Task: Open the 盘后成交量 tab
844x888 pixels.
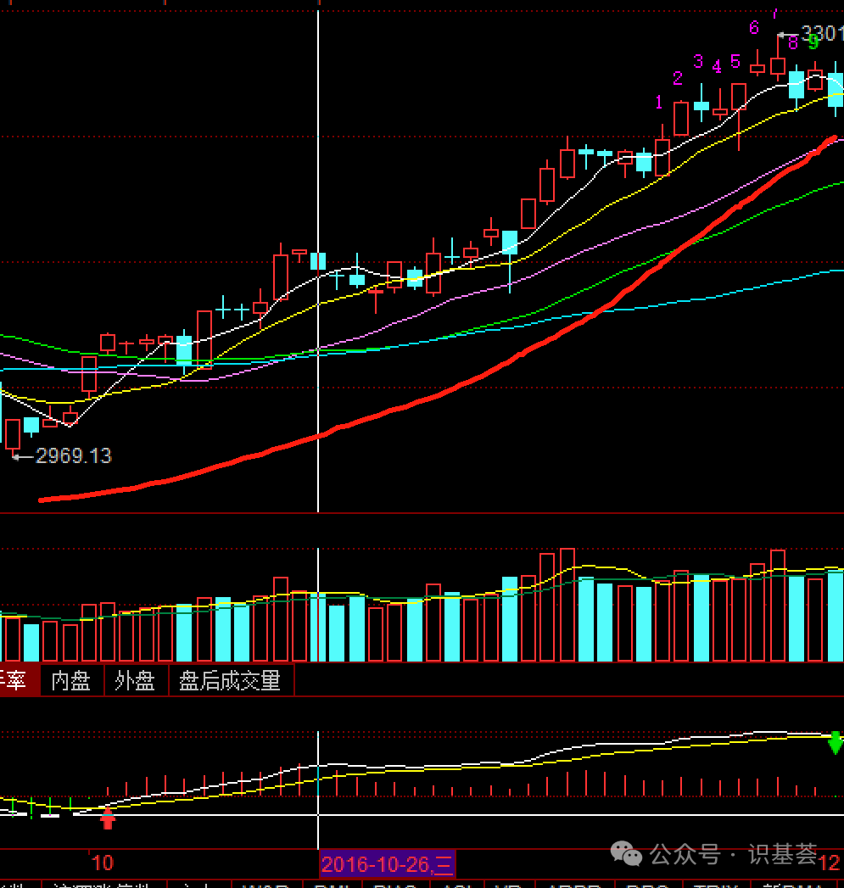Action: 230,681
